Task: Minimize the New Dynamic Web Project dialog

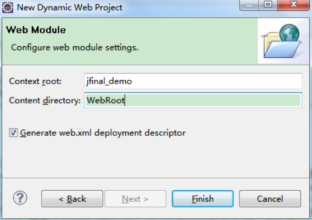Action: pos(249,5)
